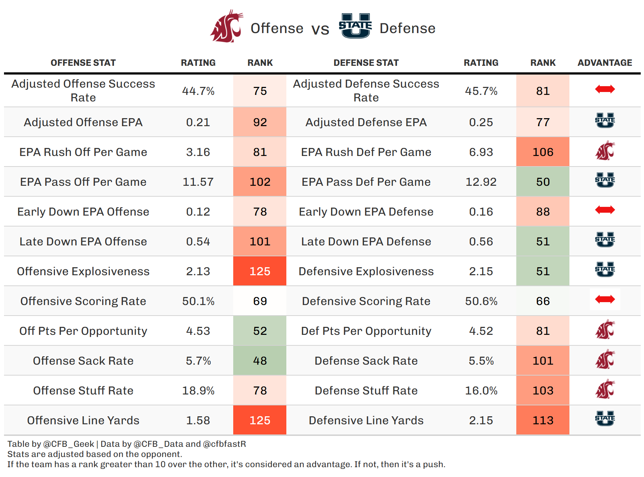Viewport: 644px width, 477px height.
Task: Click the 16.0% Defense Stuff Rate rating
Action: (481, 390)
